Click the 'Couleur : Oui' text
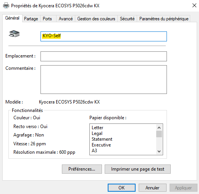The width and height of the screenshot is (199, 194). (x=27, y=118)
